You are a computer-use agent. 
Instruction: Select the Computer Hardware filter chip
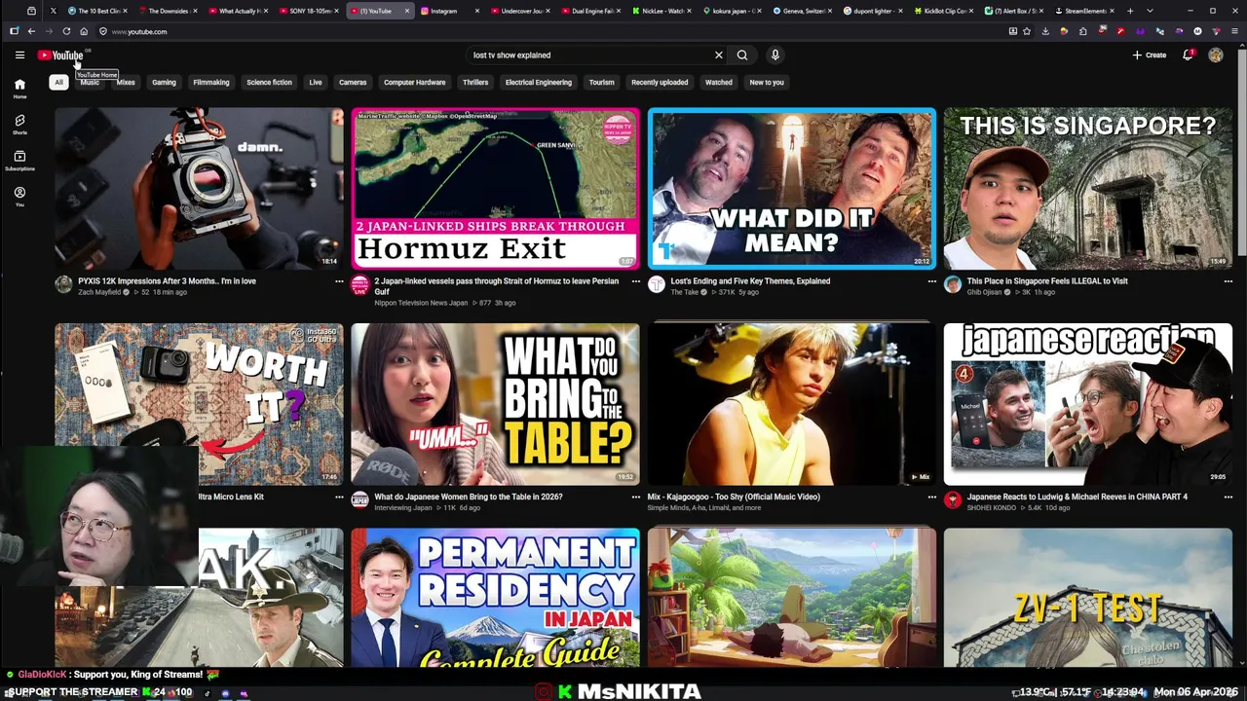click(414, 83)
